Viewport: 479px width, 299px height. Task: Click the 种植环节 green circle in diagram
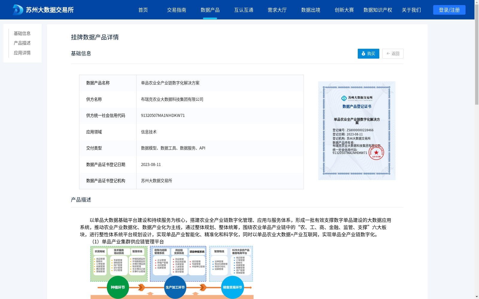118,287
